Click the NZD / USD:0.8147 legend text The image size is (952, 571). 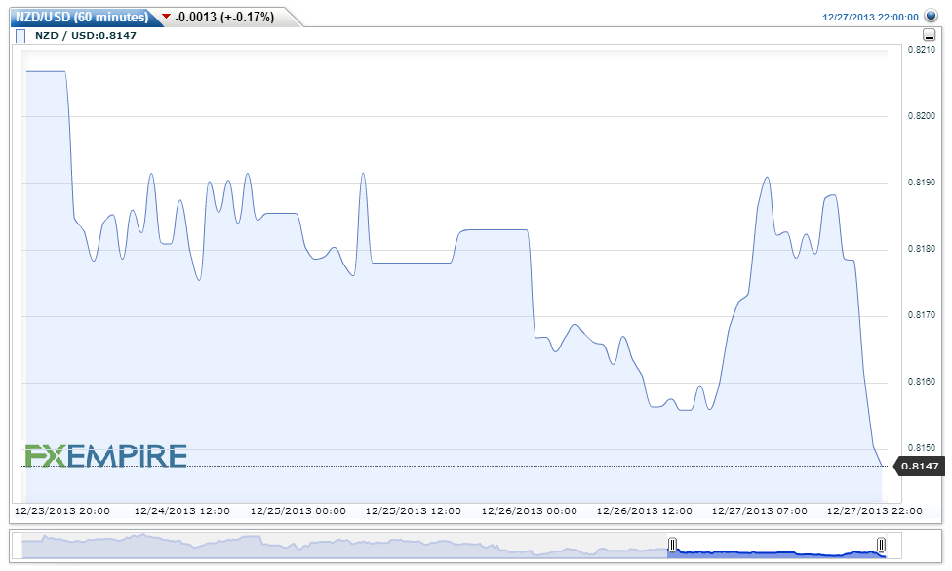(x=86, y=36)
